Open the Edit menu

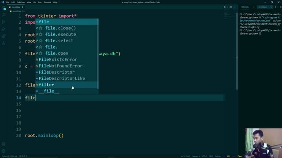click(x=13, y=2)
